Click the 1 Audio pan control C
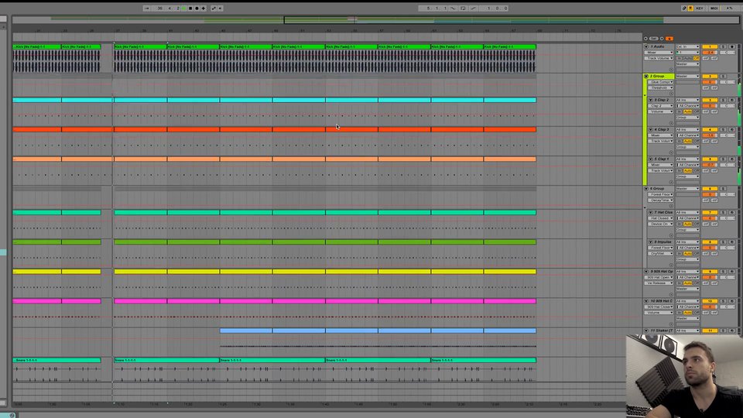Viewport: 743px width, 418px height. pos(727,53)
